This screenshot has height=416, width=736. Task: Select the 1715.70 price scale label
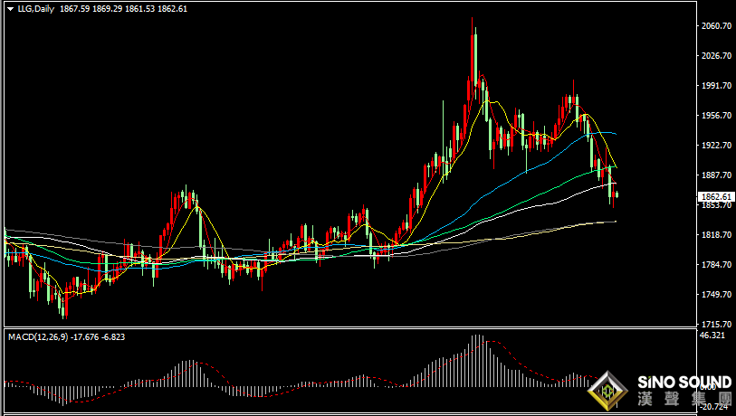point(717,324)
